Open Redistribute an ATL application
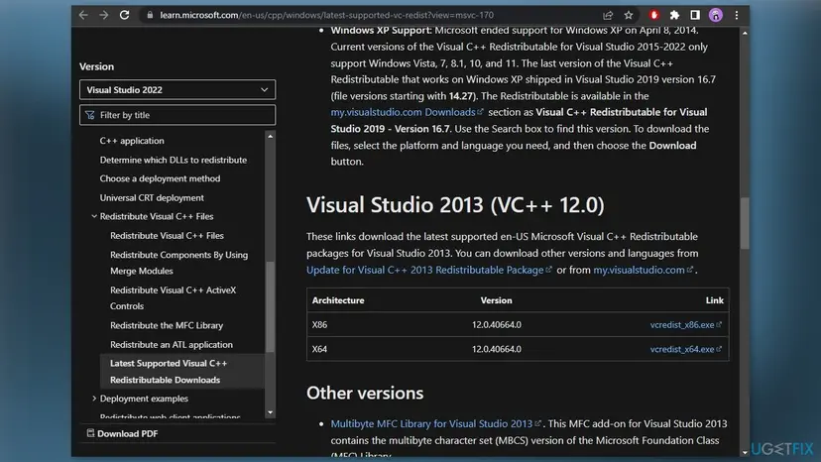This screenshot has width=821, height=462. [x=172, y=344]
